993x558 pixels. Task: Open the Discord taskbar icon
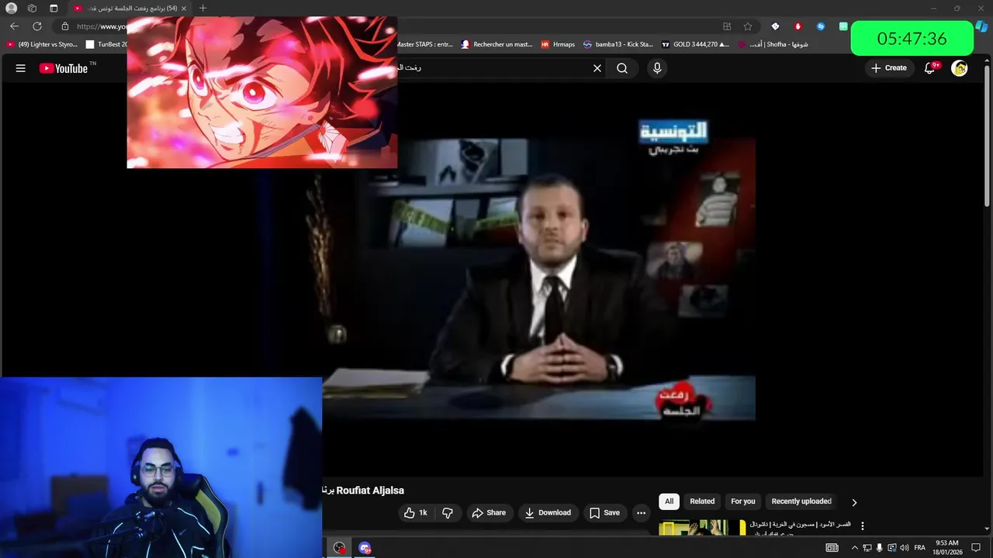tap(365, 548)
